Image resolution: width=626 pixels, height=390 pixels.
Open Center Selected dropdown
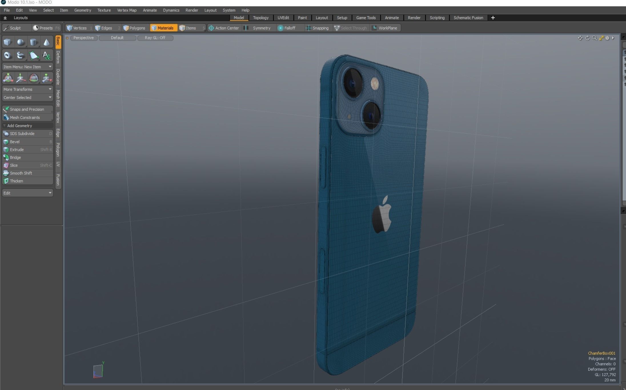[27, 97]
